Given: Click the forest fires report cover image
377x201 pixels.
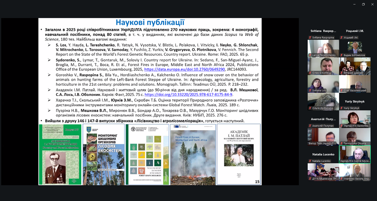Looking at the screenshot, I should [192, 154].
